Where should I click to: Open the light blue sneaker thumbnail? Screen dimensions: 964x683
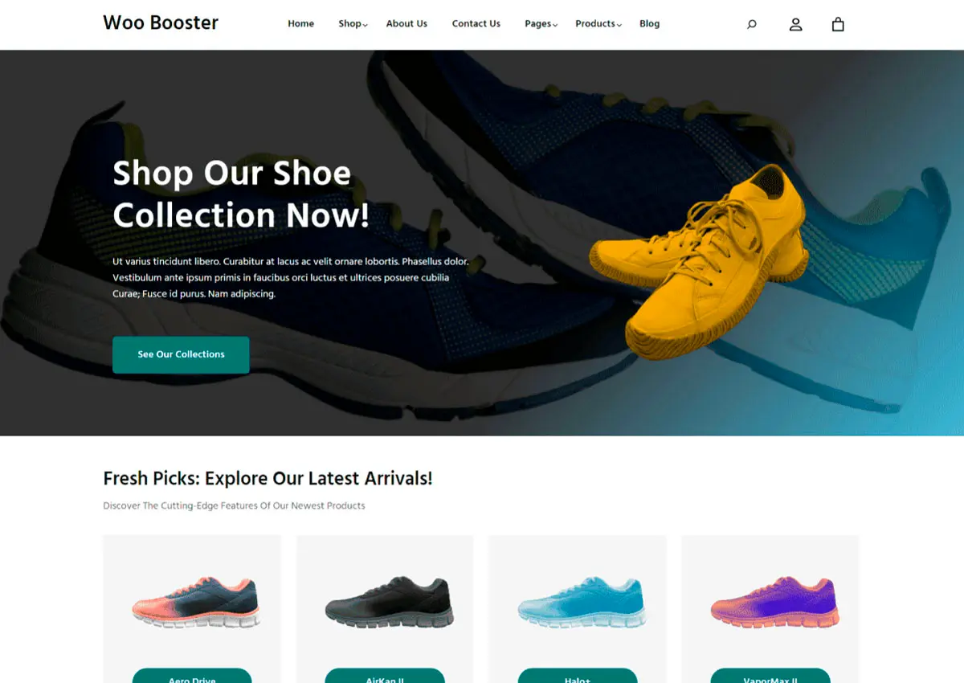[x=582, y=602]
